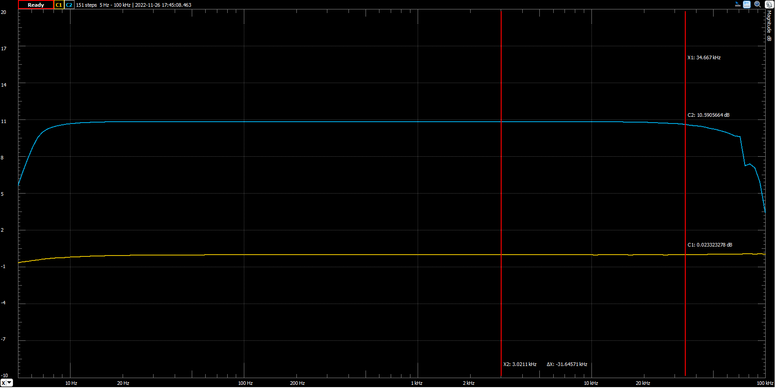
Task: Click the X2: 3.0211 kHz readout
Action: [x=520, y=364]
